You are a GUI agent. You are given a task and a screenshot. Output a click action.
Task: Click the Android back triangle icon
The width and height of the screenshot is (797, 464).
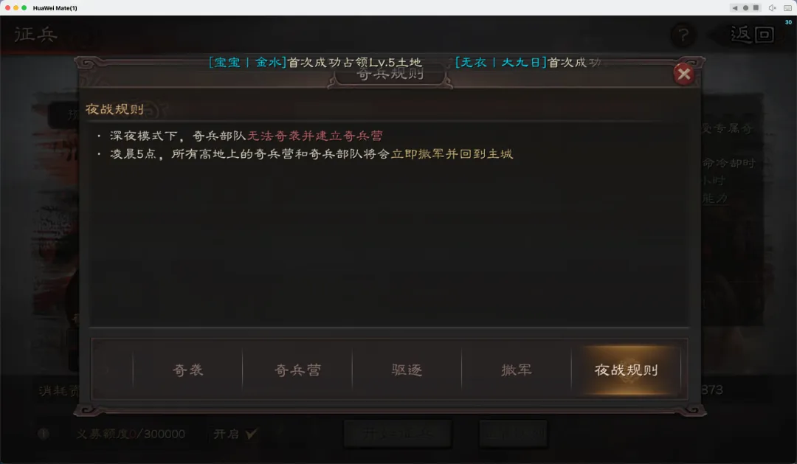point(734,7)
